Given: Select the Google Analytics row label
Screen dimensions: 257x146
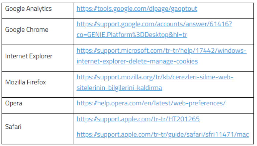Looking at the screenshot, I should pos(28,9).
